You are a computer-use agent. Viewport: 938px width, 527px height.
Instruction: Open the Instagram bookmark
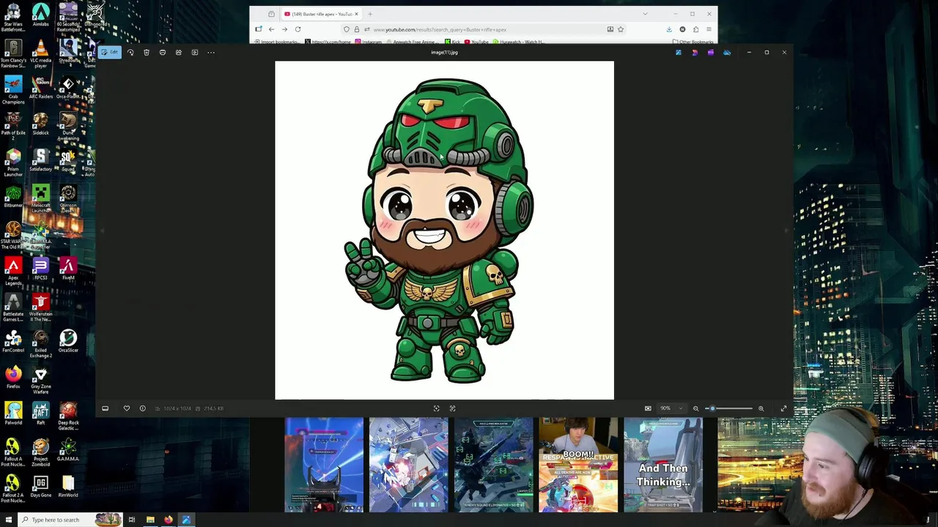click(369, 42)
